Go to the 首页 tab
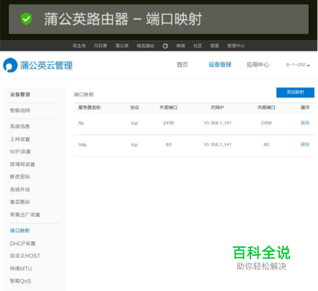The width and height of the screenshot is (318, 291). point(183,64)
